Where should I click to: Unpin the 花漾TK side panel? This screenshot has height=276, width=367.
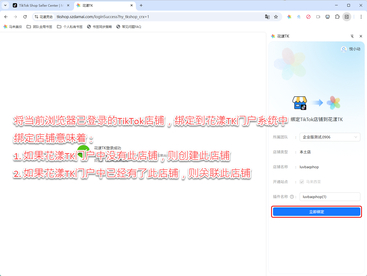tap(352, 36)
